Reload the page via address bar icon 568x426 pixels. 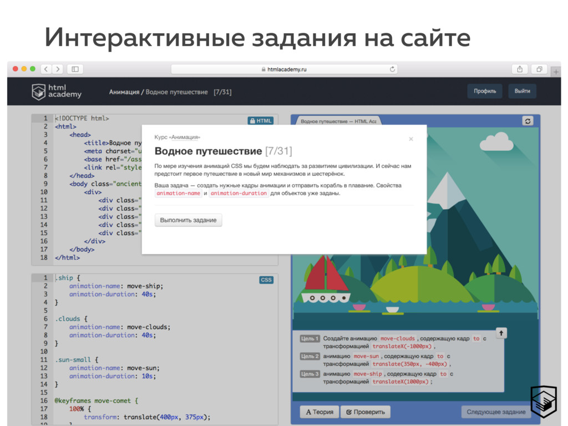[x=392, y=69]
